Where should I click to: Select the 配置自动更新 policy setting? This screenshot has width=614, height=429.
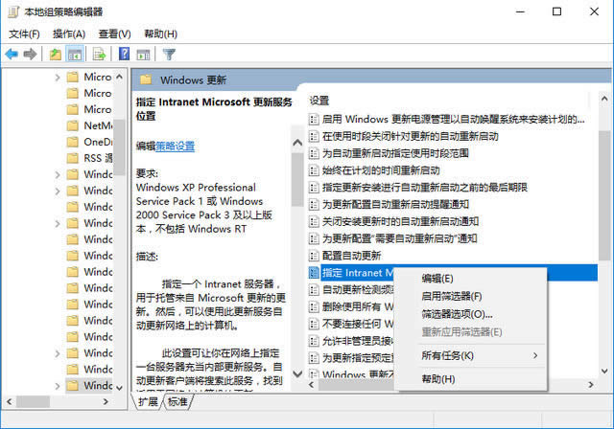tap(351, 256)
